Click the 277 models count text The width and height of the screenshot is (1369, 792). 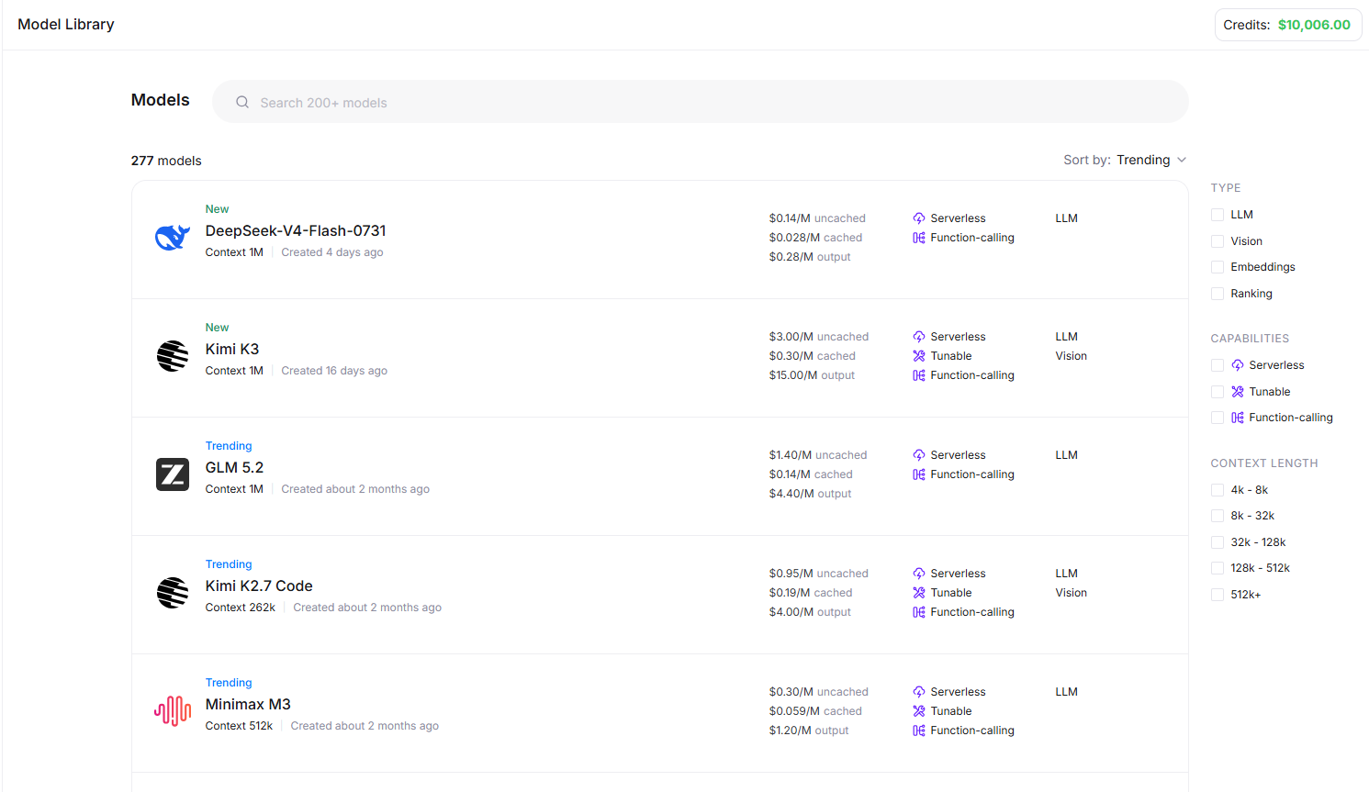pyautogui.click(x=166, y=161)
